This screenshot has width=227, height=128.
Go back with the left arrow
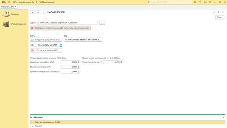coord(33,12)
